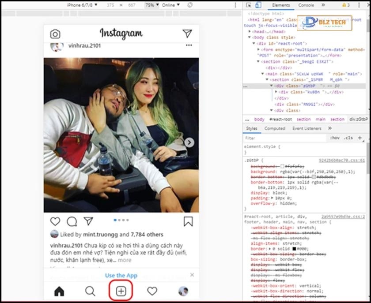Create a new post with the circled plus icon
The image size is (371, 303).
click(x=121, y=291)
